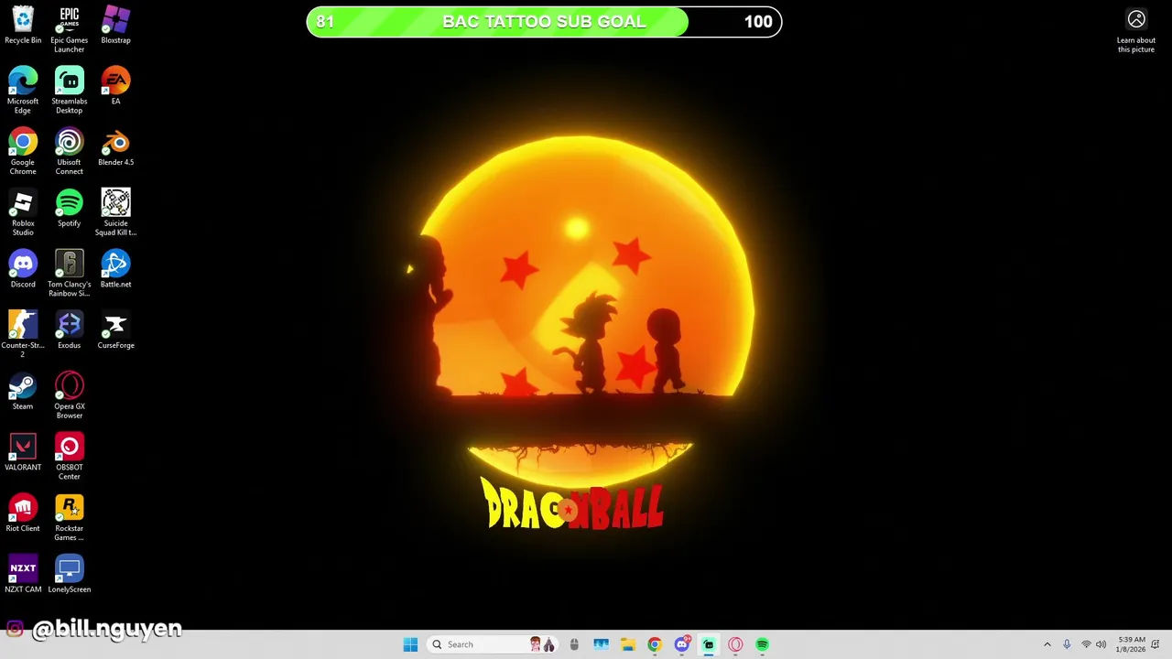Screen dimensions: 1172x659
Task: Click the Counter-Strike 2 shortcut
Action: 23,334
